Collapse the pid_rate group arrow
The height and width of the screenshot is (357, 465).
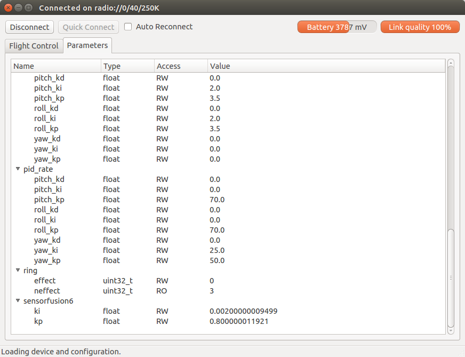pyautogui.click(x=18, y=169)
